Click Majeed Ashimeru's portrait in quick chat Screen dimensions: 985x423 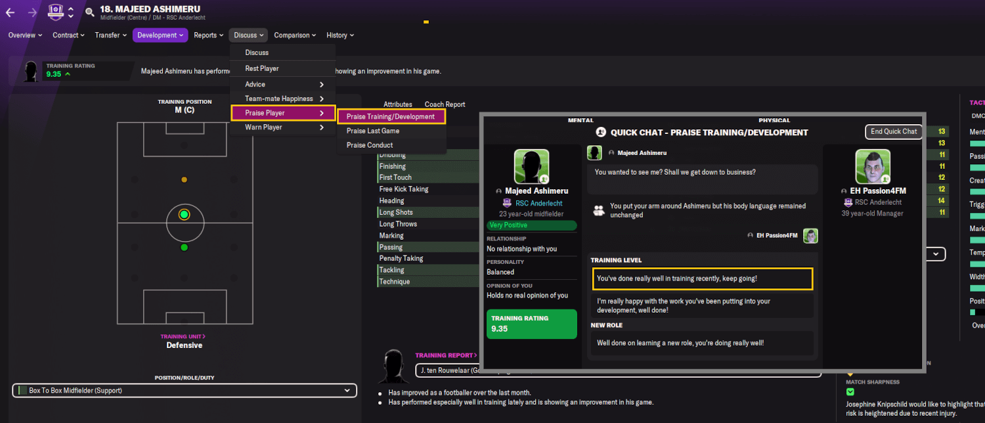pyautogui.click(x=531, y=167)
